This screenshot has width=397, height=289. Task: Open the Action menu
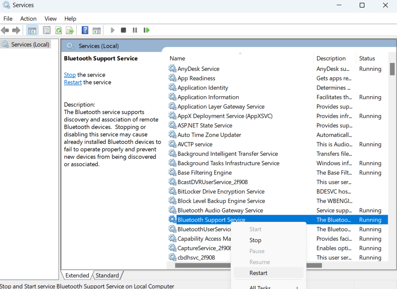28,19
